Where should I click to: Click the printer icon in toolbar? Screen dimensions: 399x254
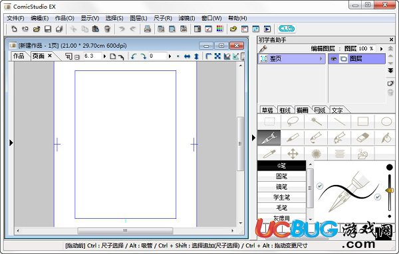(148, 29)
